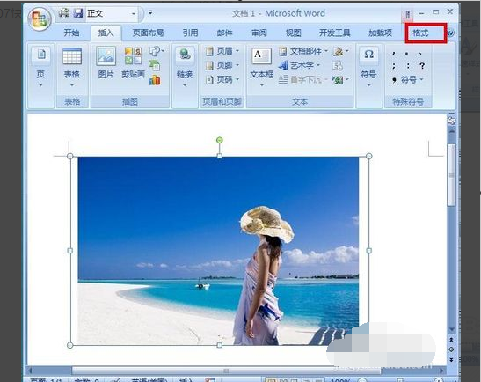481x382 pixels.
Task: Switch to the 审阅 tab
Action: (259, 33)
